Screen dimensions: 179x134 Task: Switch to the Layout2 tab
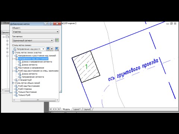click(87, 109)
